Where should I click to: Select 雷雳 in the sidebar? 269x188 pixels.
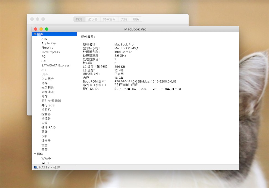click(44, 145)
